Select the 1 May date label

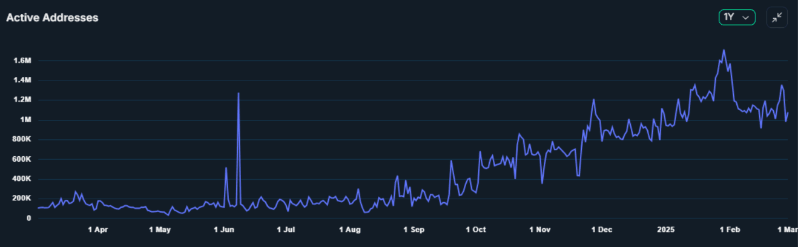pos(160,230)
